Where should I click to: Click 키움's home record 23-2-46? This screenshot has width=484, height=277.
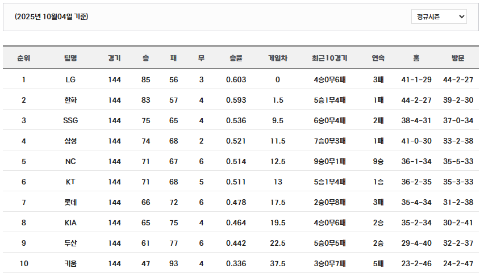coord(416,263)
